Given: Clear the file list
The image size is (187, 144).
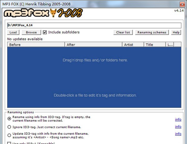Looking at the screenshot, I should [123, 32].
